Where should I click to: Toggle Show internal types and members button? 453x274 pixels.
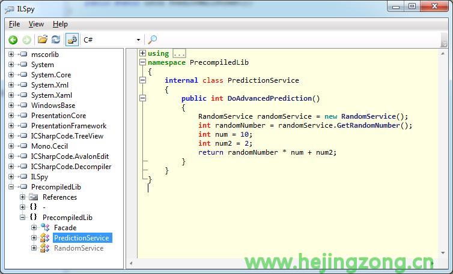(72, 40)
